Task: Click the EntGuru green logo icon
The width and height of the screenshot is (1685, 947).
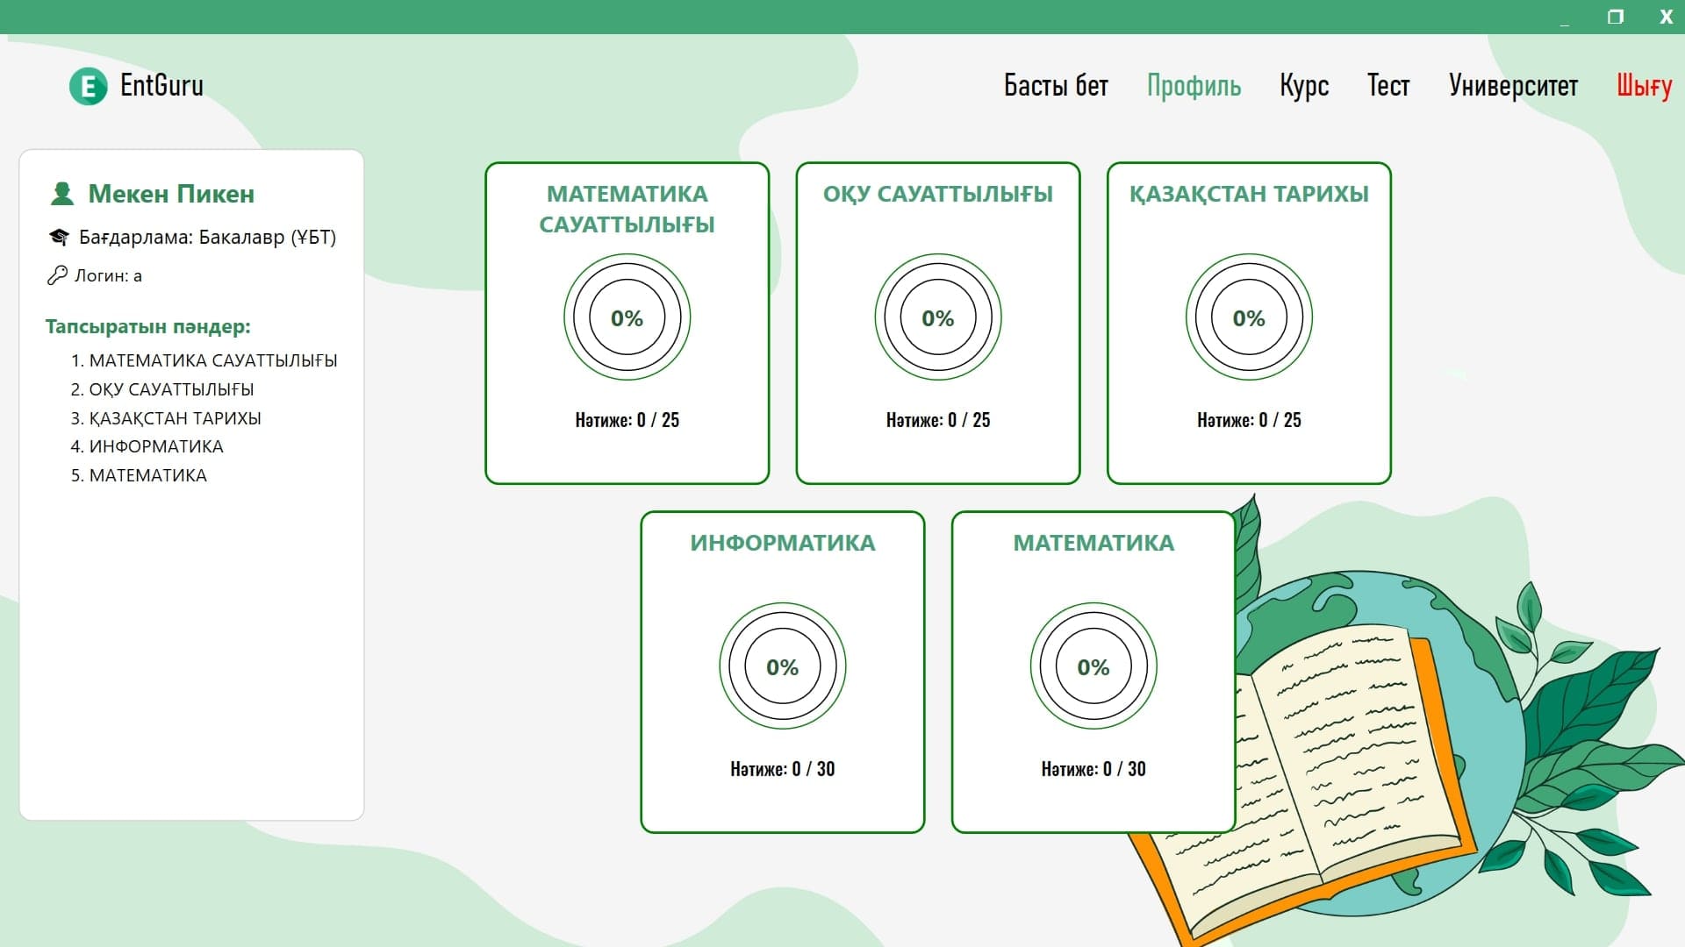Action: click(88, 86)
